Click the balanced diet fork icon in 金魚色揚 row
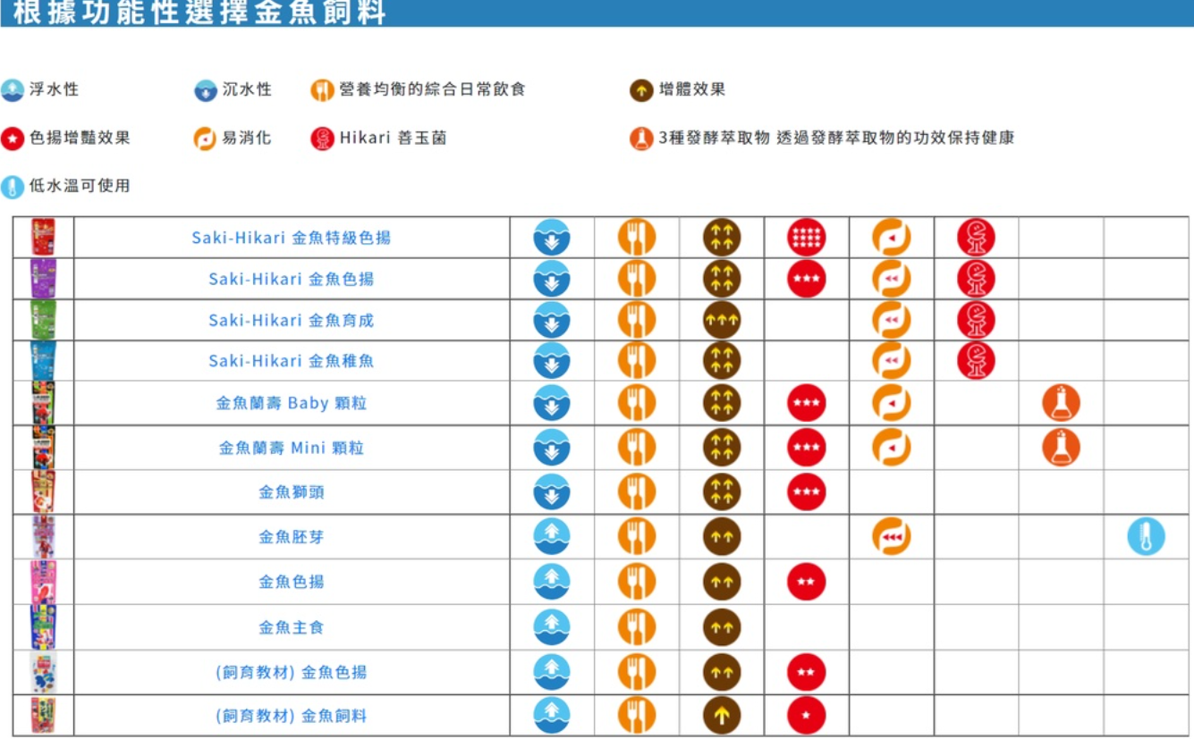The width and height of the screenshot is (1194, 739). coord(637,582)
